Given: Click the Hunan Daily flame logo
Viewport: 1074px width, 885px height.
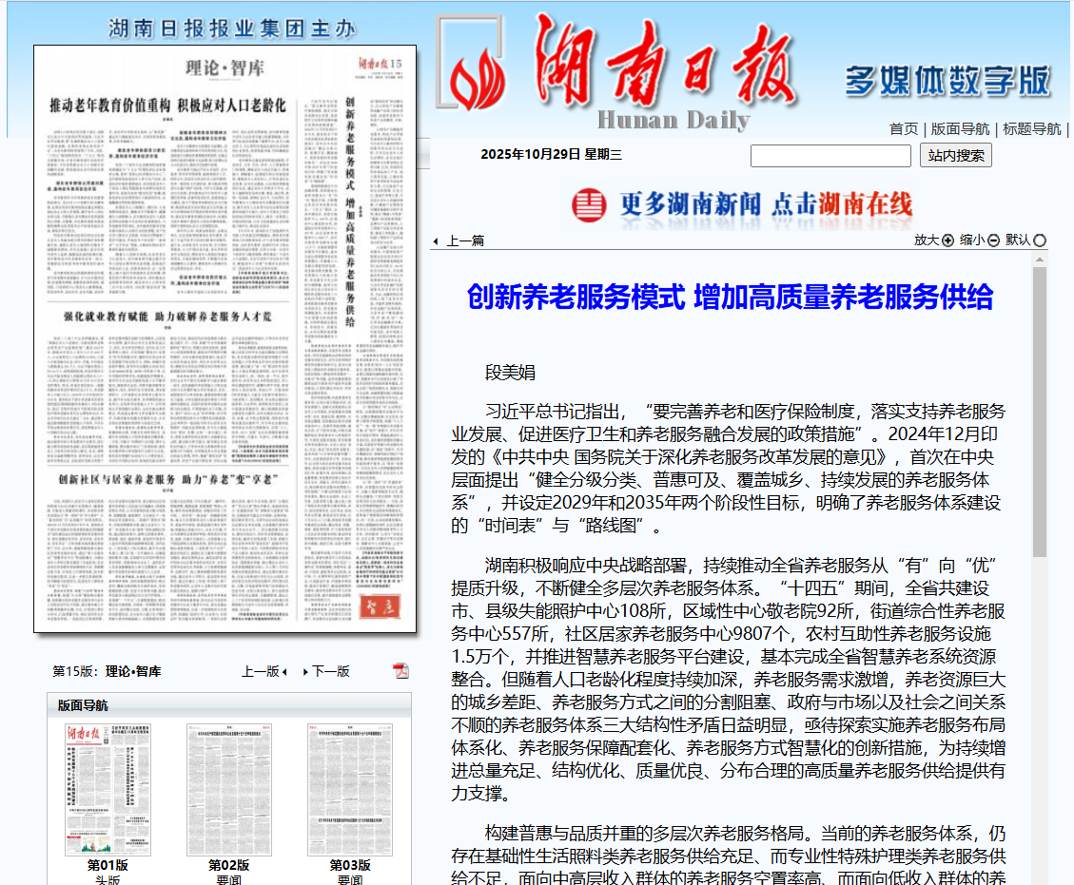Looking at the screenshot, I should pos(477,76).
